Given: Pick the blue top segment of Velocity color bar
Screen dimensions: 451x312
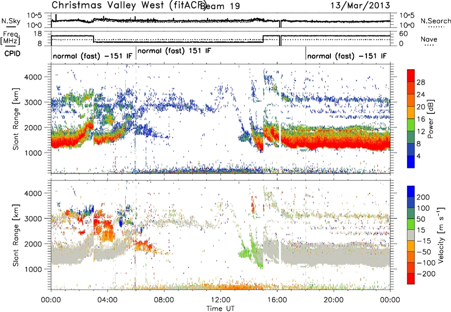Looking at the screenshot, I should [411, 191].
